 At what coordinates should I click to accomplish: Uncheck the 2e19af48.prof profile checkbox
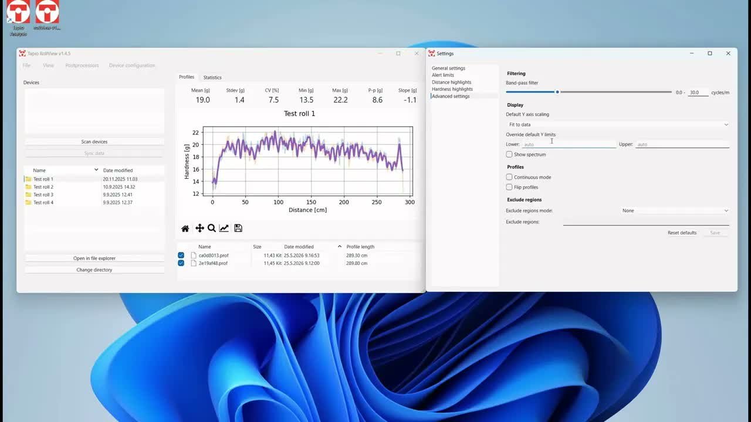(x=181, y=263)
